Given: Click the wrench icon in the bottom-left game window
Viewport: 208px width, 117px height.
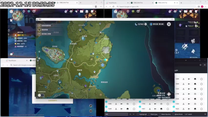Looking at the screenshot, I should (91, 106).
